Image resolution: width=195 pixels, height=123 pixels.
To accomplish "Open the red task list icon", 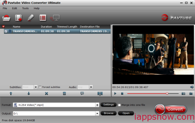I will click(x=43, y=18).
